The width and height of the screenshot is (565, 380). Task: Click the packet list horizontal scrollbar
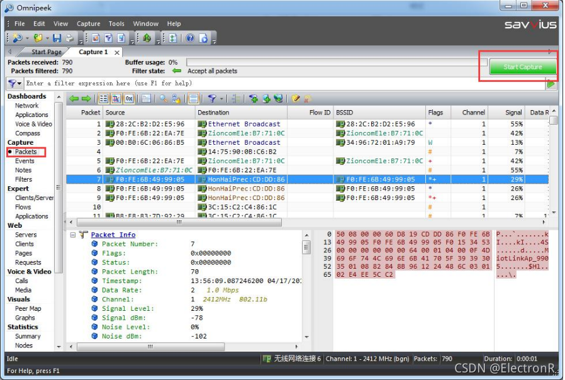tap(179, 222)
